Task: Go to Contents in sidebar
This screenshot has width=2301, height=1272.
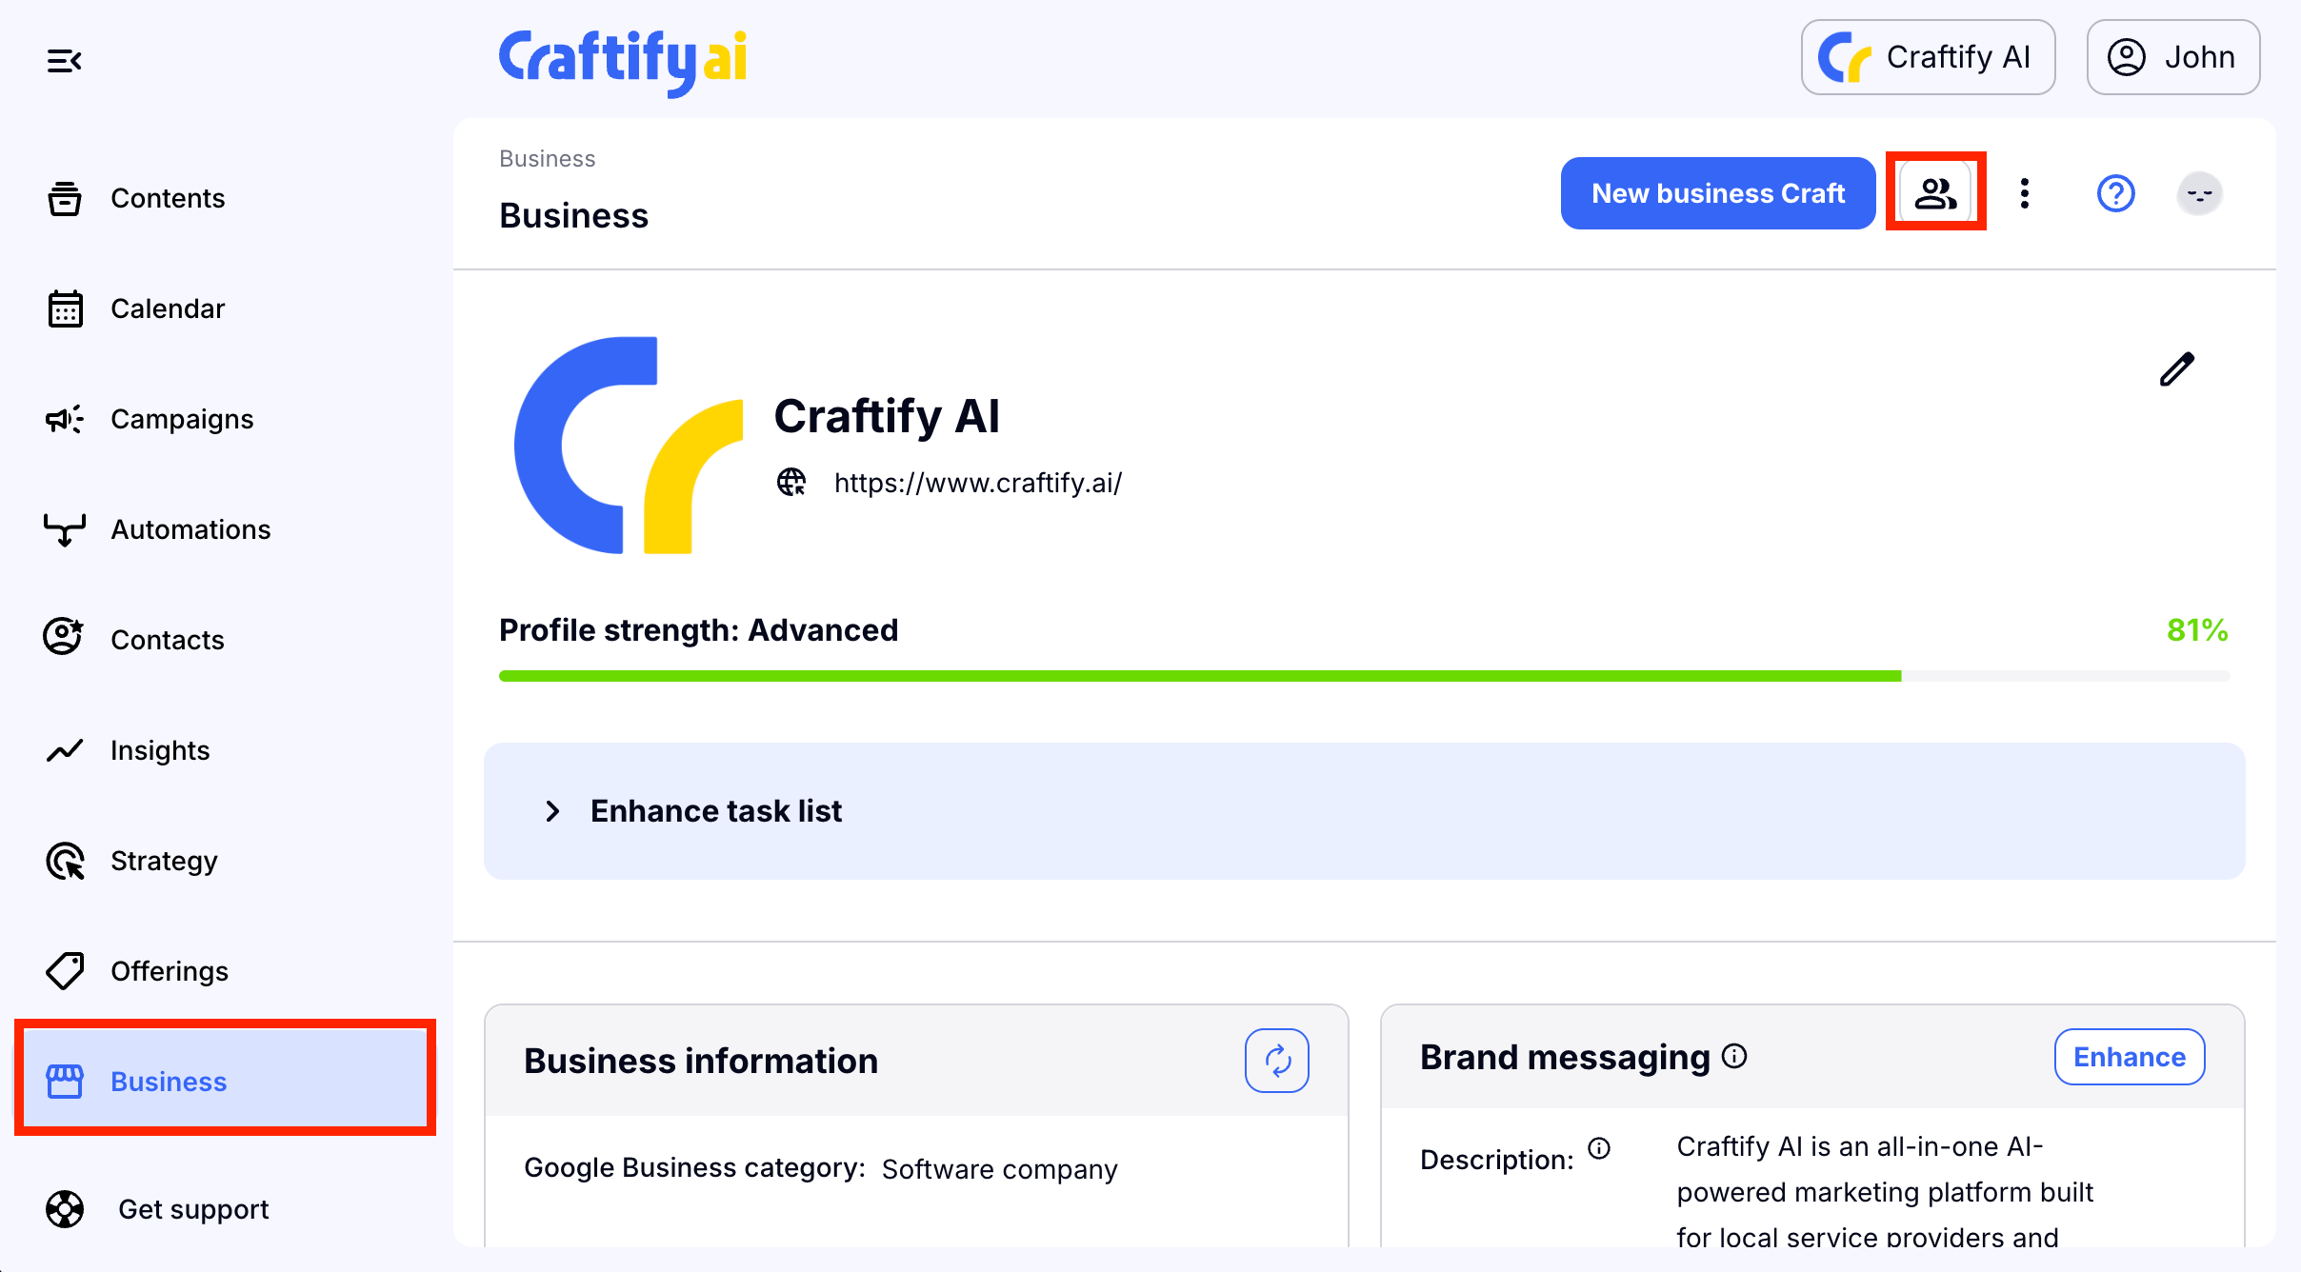Action: coord(168,198)
